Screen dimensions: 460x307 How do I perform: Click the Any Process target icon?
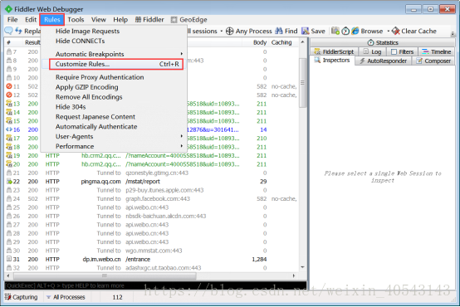tap(229, 31)
